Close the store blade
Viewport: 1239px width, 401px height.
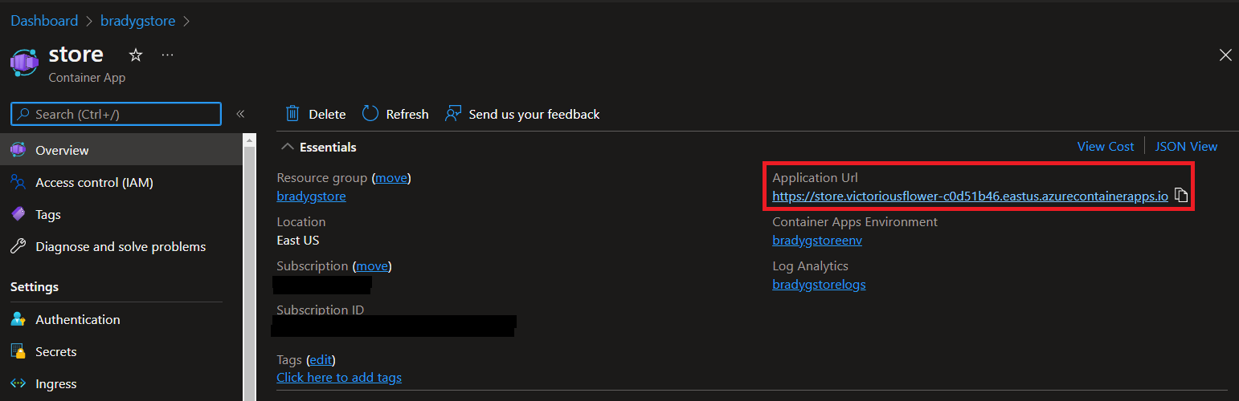point(1225,55)
